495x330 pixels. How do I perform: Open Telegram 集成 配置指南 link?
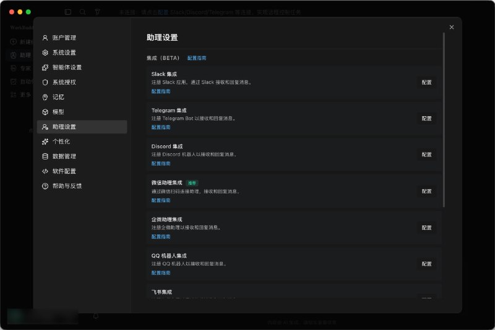(161, 127)
